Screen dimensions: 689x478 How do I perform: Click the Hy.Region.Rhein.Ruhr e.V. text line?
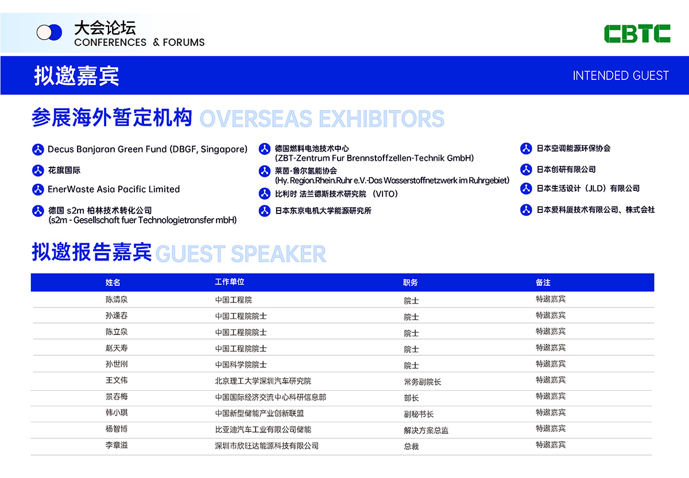pyautogui.click(x=392, y=180)
